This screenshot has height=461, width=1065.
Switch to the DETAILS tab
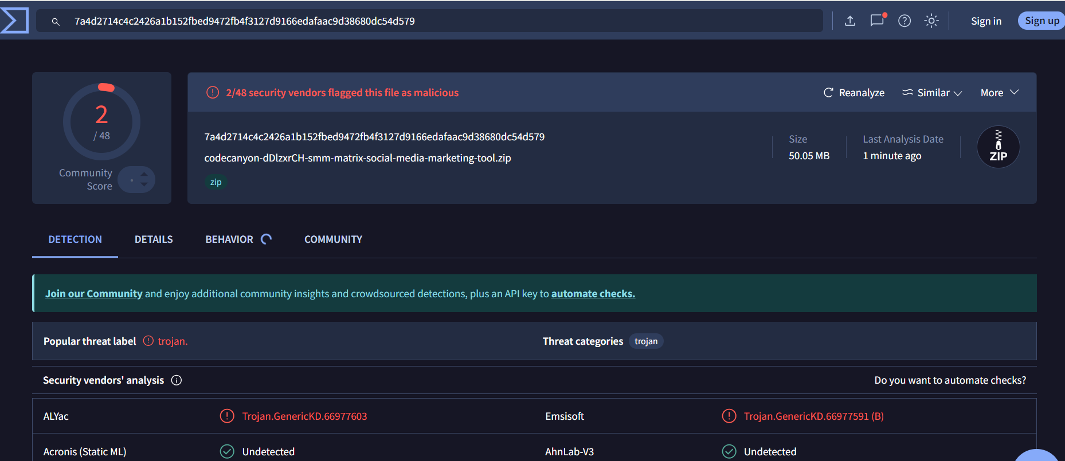pyautogui.click(x=154, y=239)
